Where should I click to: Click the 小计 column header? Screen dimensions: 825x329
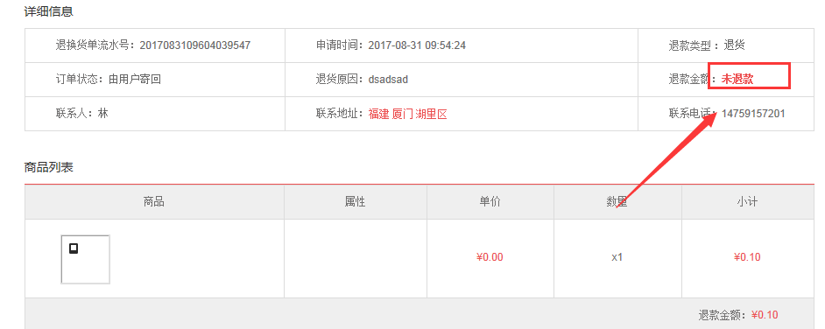(747, 202)
